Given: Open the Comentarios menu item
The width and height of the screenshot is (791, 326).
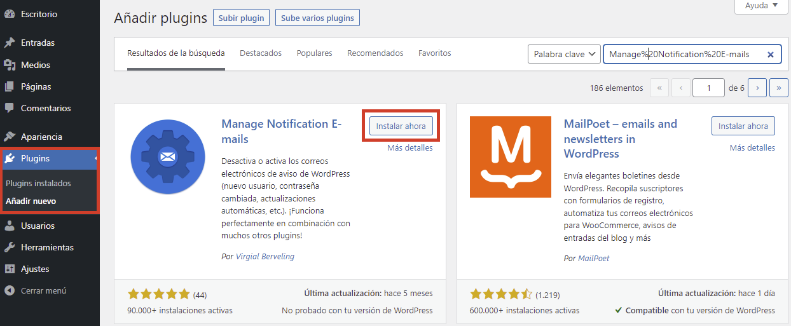Looking at the screenshot, I should point(50,108).
